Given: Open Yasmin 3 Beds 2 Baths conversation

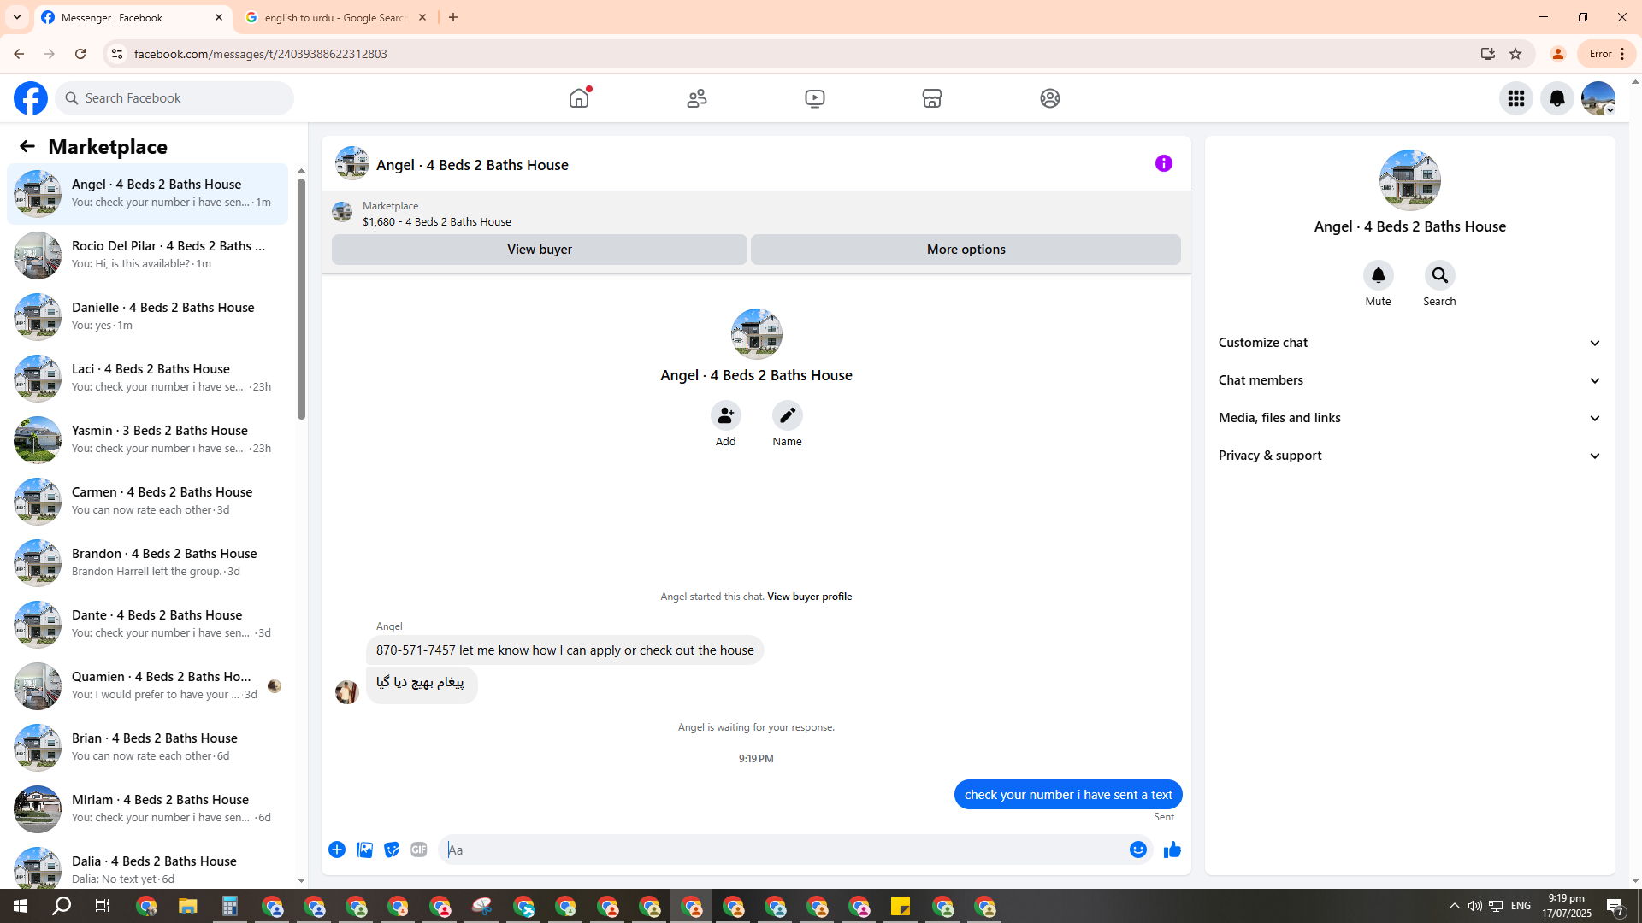Looking at the screenshot, I should point(147,440).
